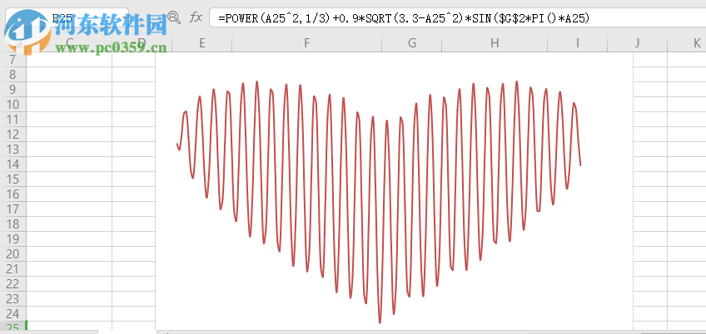Select row 23 header
Image resolution: width=706 pixels, height=334 pixels.
(12, 298)
